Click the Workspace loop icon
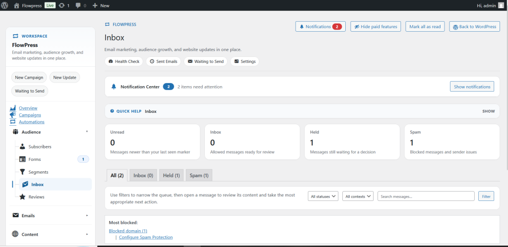Image resolution: width=508 pixels, height=247 pixels. click(15, 36)
